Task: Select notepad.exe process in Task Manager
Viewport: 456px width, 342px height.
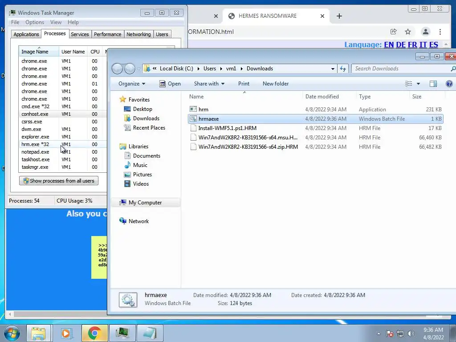Action: click(63, 152)
